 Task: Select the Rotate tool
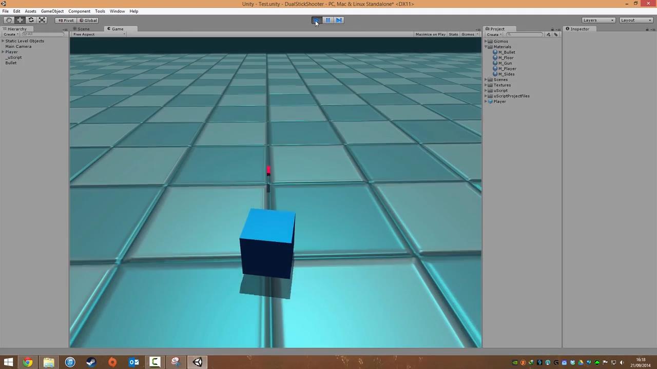(x=31, y=20)
